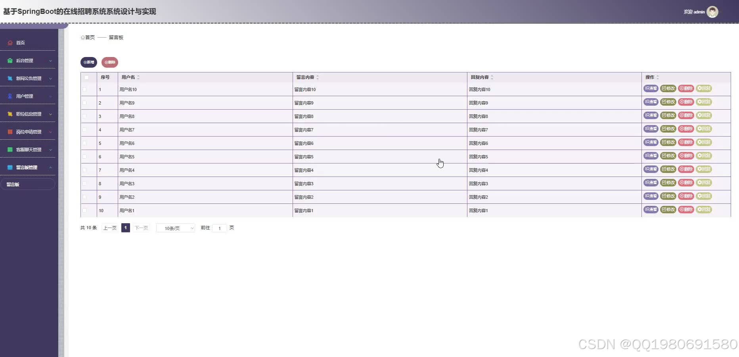Reply to 用户名6 message

coord(704,142)
